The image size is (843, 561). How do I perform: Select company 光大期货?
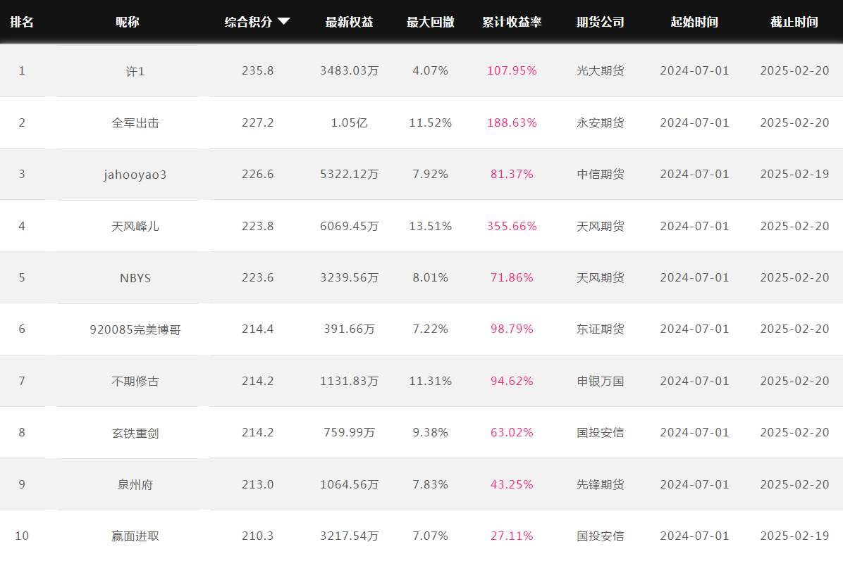[x=601, y=71]
